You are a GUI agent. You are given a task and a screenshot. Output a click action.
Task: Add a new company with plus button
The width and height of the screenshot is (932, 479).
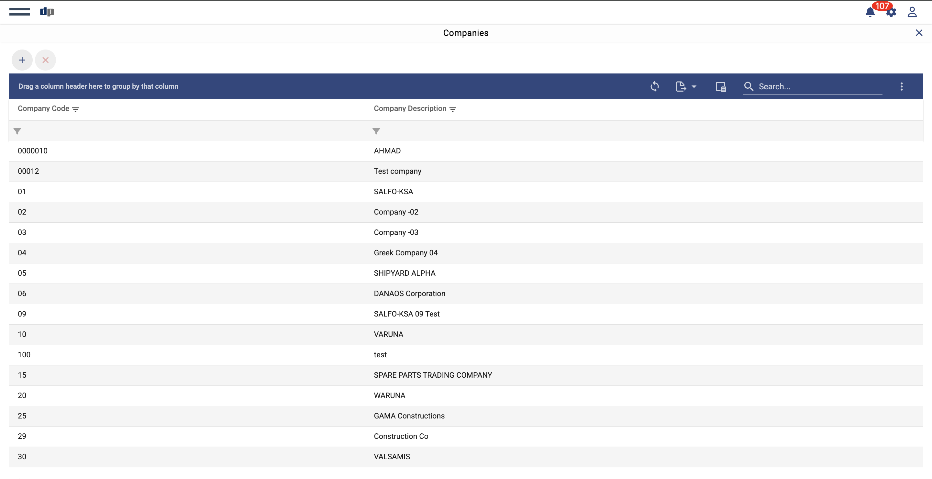[22, 60]
